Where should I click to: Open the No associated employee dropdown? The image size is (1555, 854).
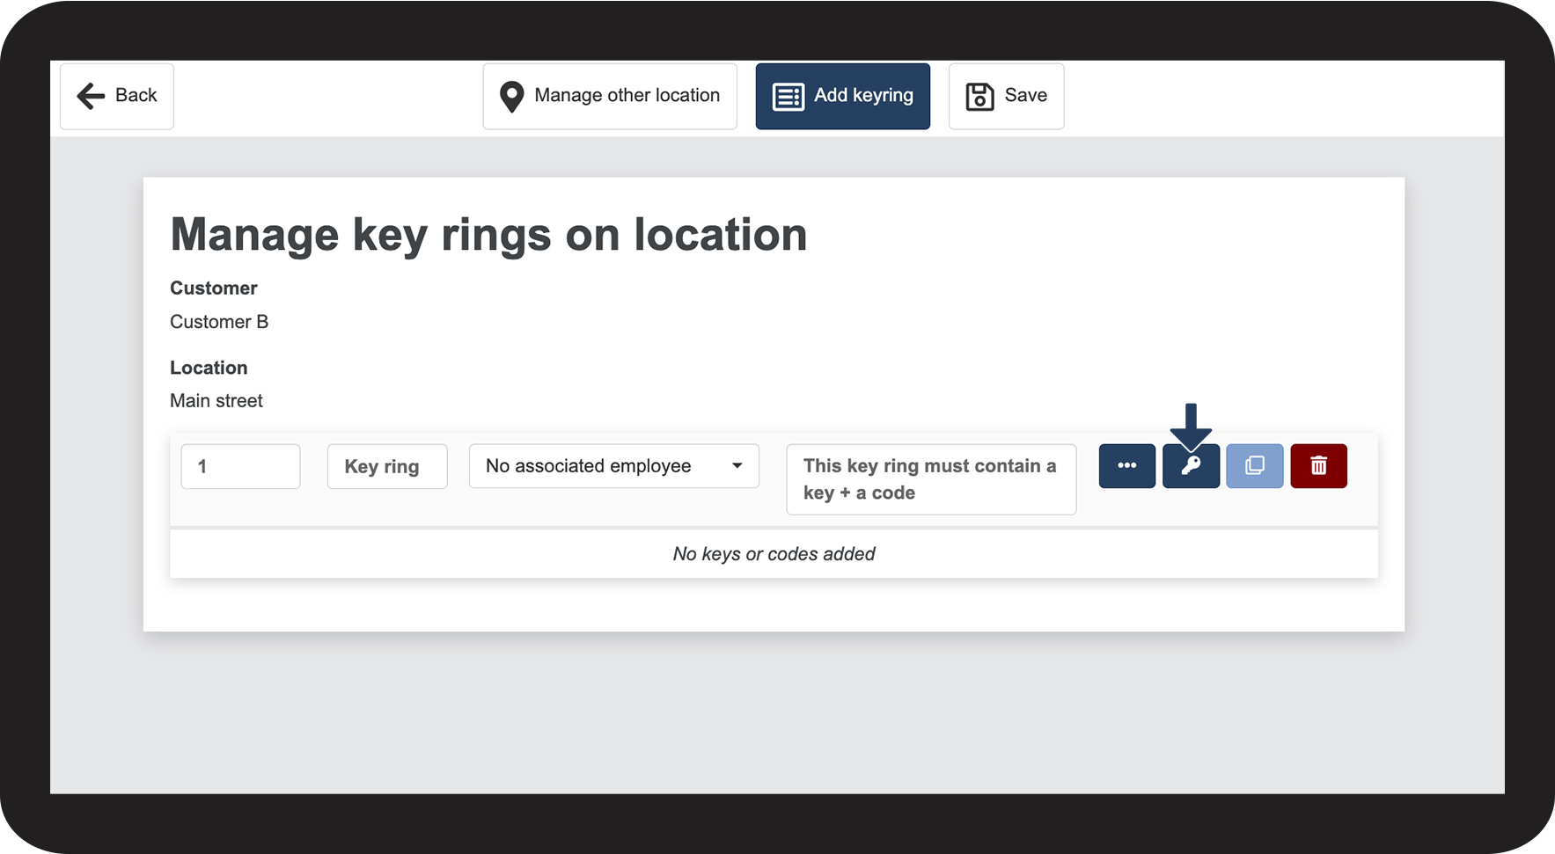(x=613, y=466)
